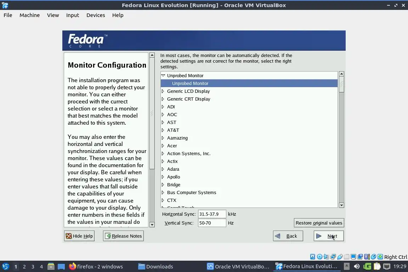Click the network connection tray icon
This screenshot has height=272, width=408.
click(387, 267)
